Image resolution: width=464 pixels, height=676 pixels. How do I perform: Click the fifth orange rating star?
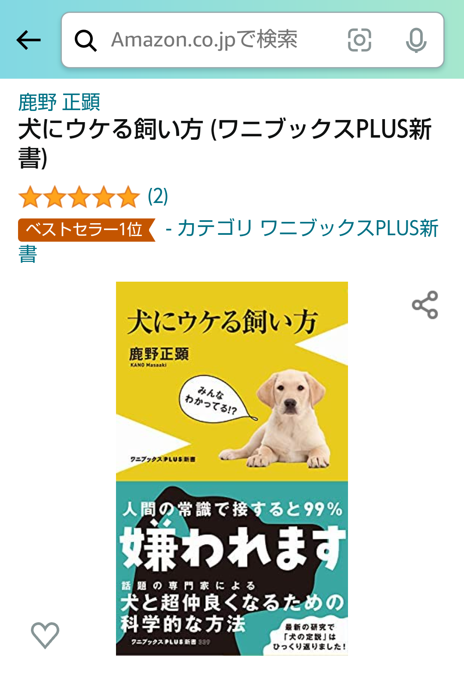click(128, 197)
